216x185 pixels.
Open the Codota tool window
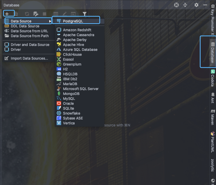pyautogui.click(x=213, y=78)
